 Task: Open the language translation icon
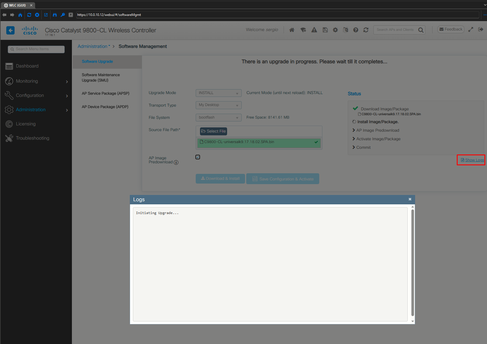coord(345,30)
